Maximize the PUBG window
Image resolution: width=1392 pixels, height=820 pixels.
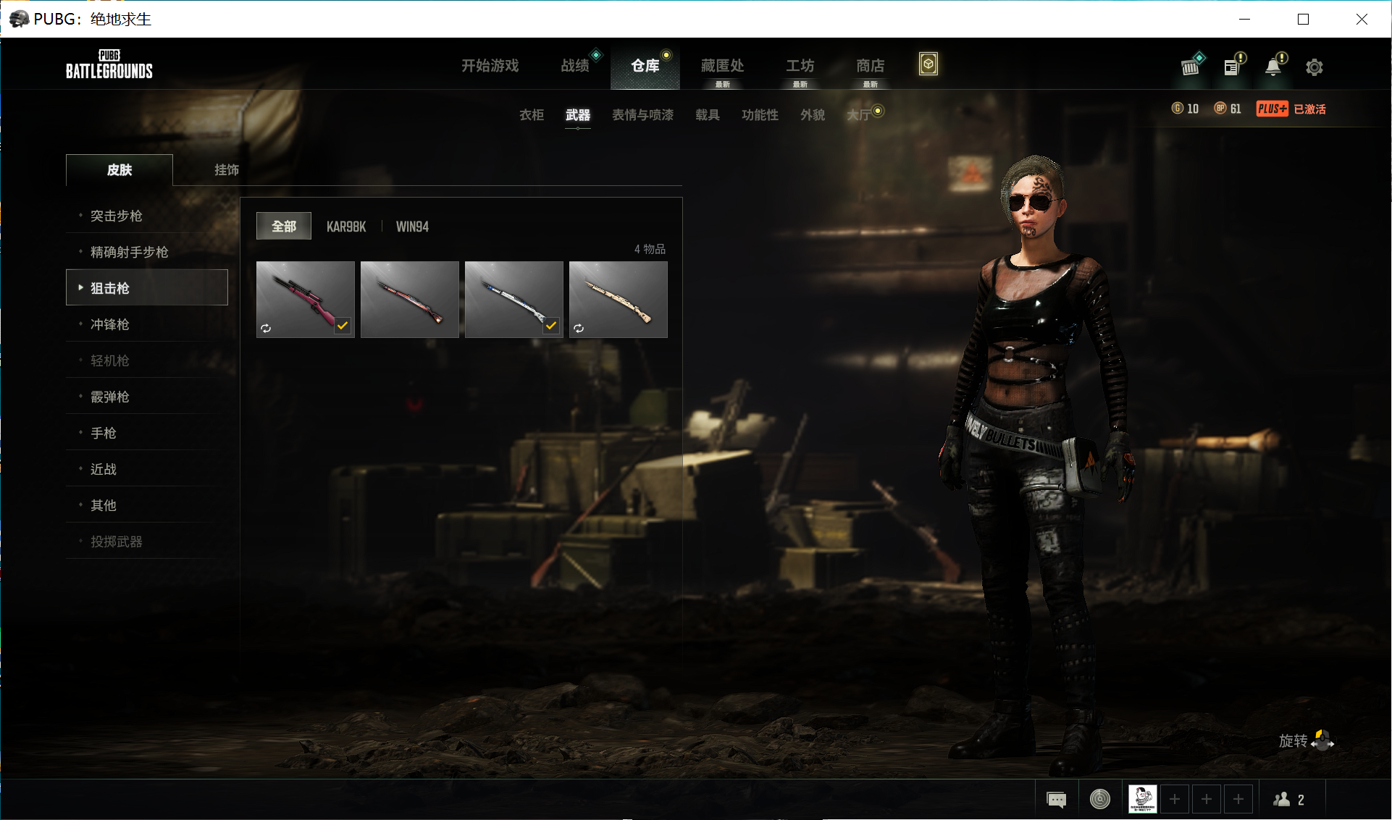pos(1303,19)
